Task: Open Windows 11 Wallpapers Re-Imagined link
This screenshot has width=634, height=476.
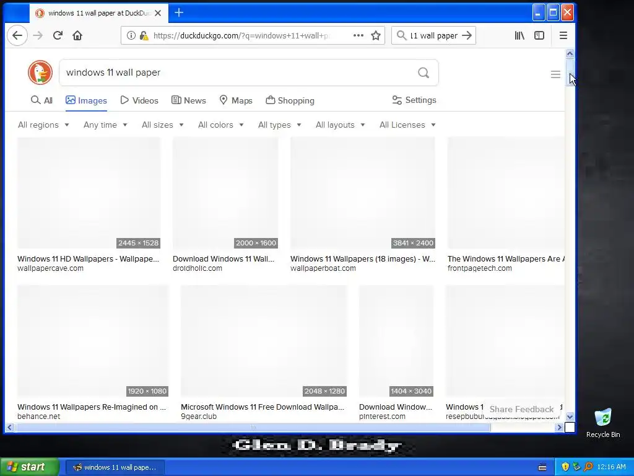Action: (92, 407)
